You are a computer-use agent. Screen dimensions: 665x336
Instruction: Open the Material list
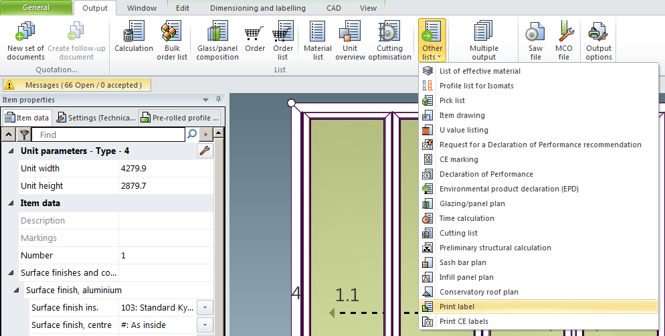(x=318, y=39)
